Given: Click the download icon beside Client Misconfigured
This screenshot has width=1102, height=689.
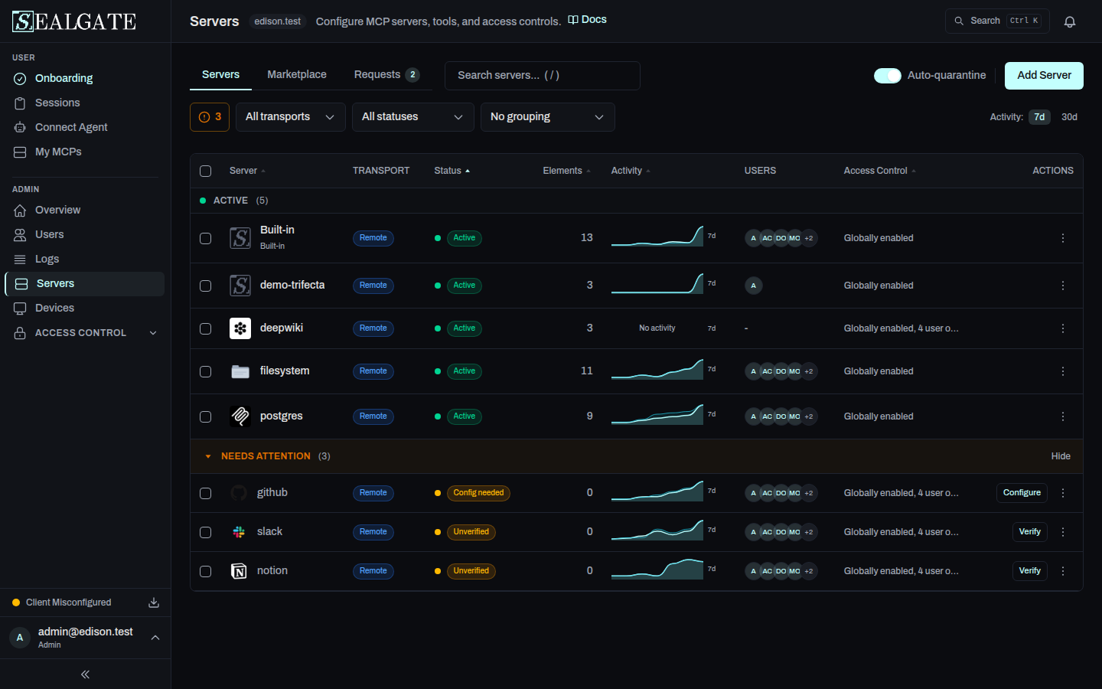Looking at the screenshot, I should tap(154, 602).
